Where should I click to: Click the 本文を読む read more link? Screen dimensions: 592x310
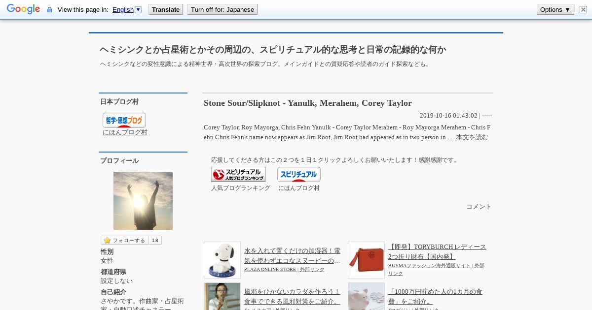coord(472,137)
